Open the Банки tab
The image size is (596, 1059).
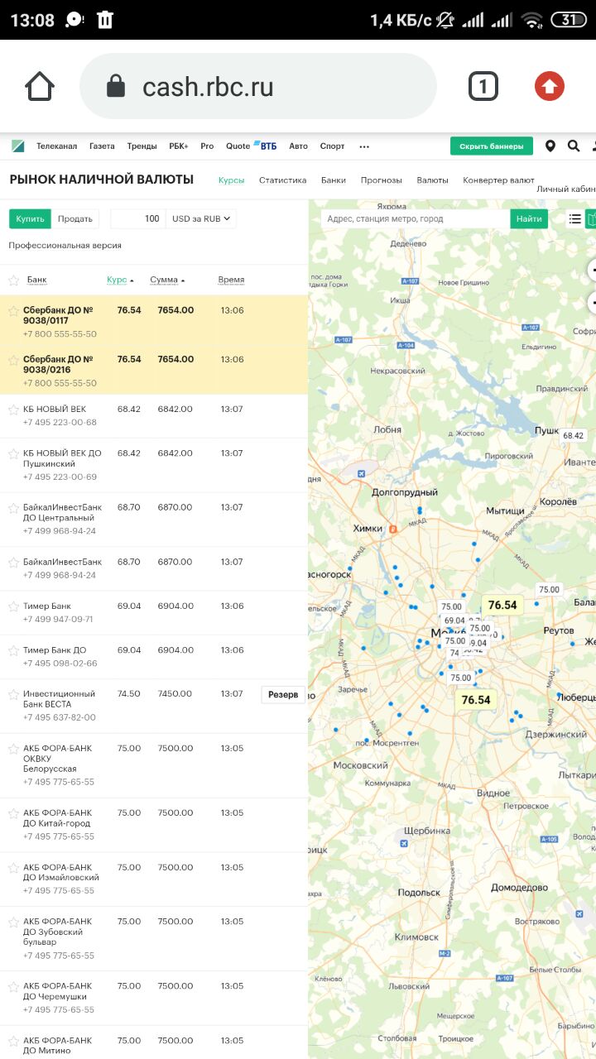coord(334,180)
